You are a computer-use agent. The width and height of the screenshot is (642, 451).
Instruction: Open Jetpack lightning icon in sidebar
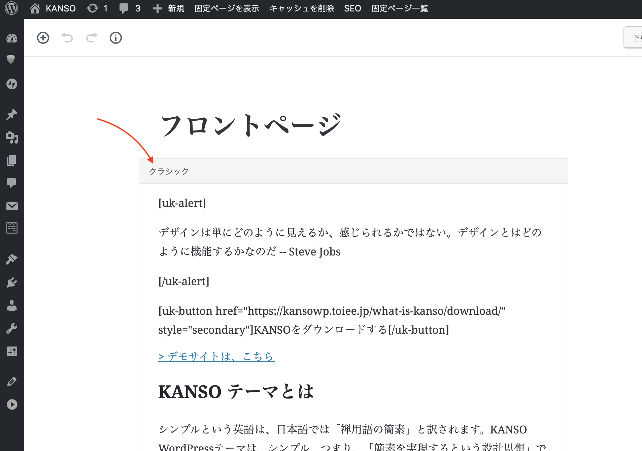click(x=12, y=84)
